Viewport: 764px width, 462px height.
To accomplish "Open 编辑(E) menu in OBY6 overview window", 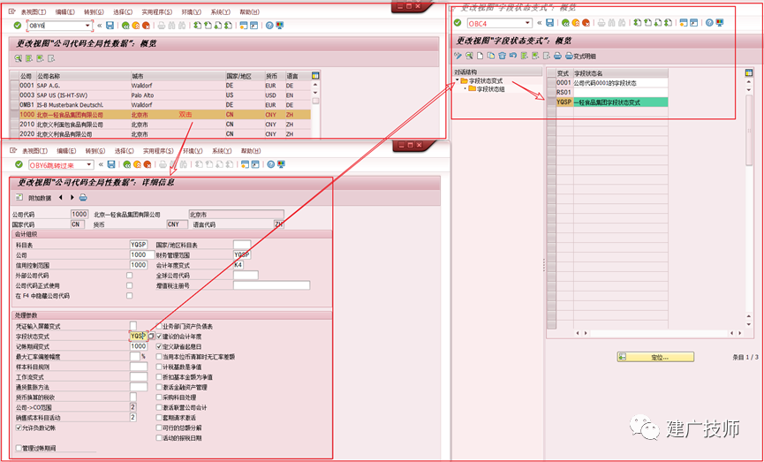I will coord(65,11).
